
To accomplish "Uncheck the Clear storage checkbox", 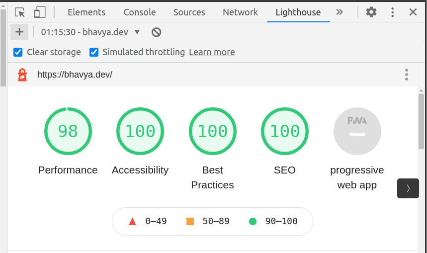I will click(x=18, y=52).
